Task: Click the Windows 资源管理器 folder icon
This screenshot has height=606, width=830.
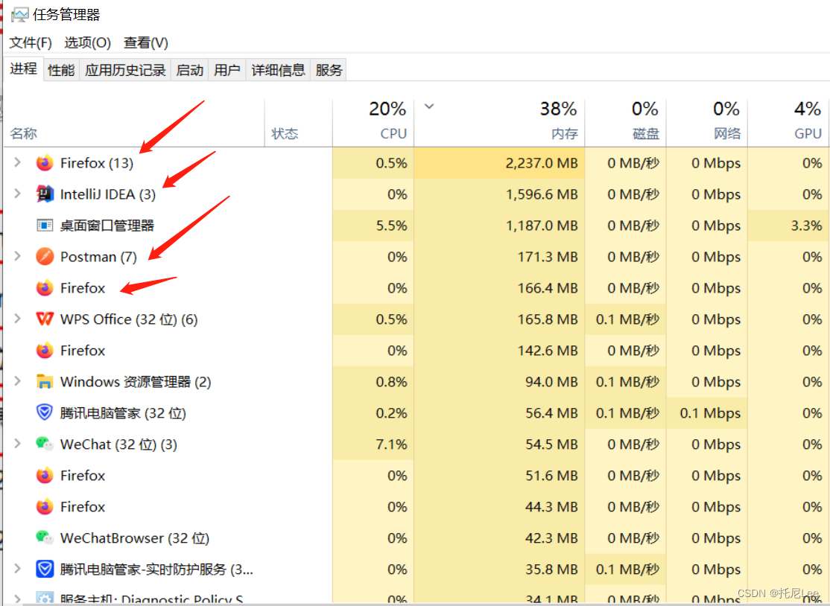Action: (x=45, y=381)
